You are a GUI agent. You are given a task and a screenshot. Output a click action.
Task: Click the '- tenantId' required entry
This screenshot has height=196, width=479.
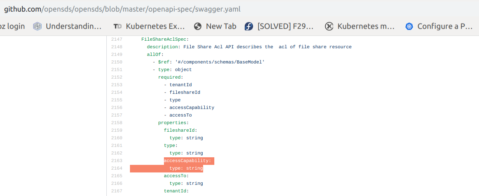tap(178, 85)
